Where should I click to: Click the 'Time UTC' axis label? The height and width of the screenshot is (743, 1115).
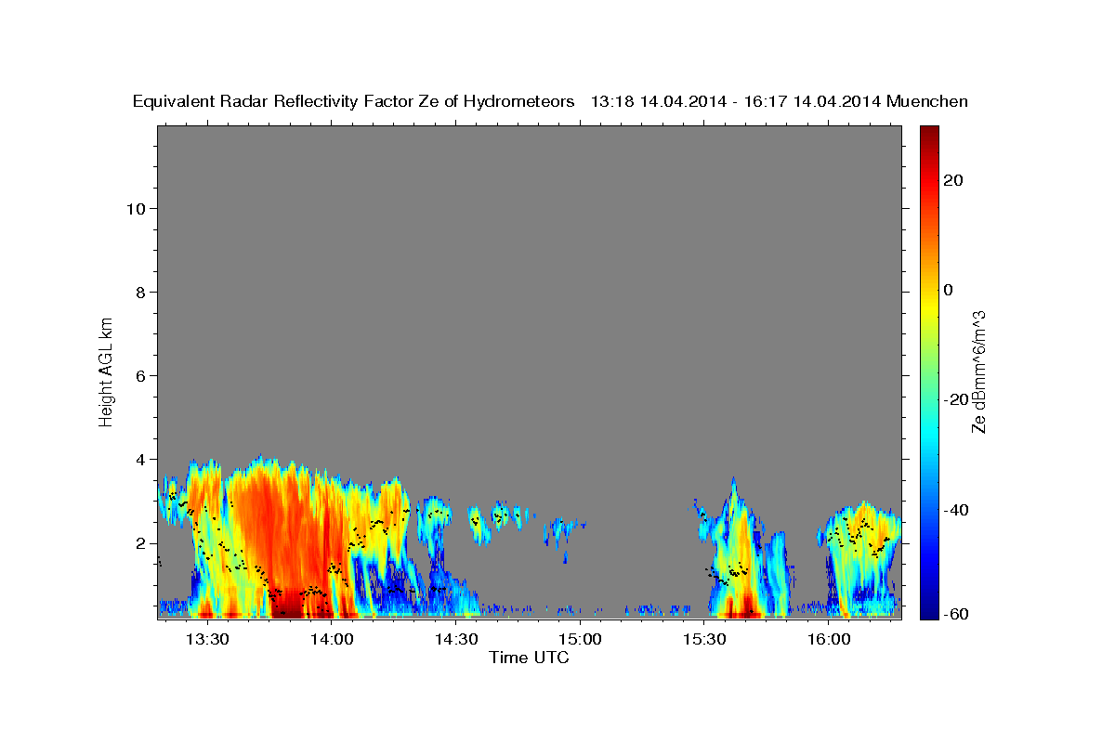(x=529, y=658)
